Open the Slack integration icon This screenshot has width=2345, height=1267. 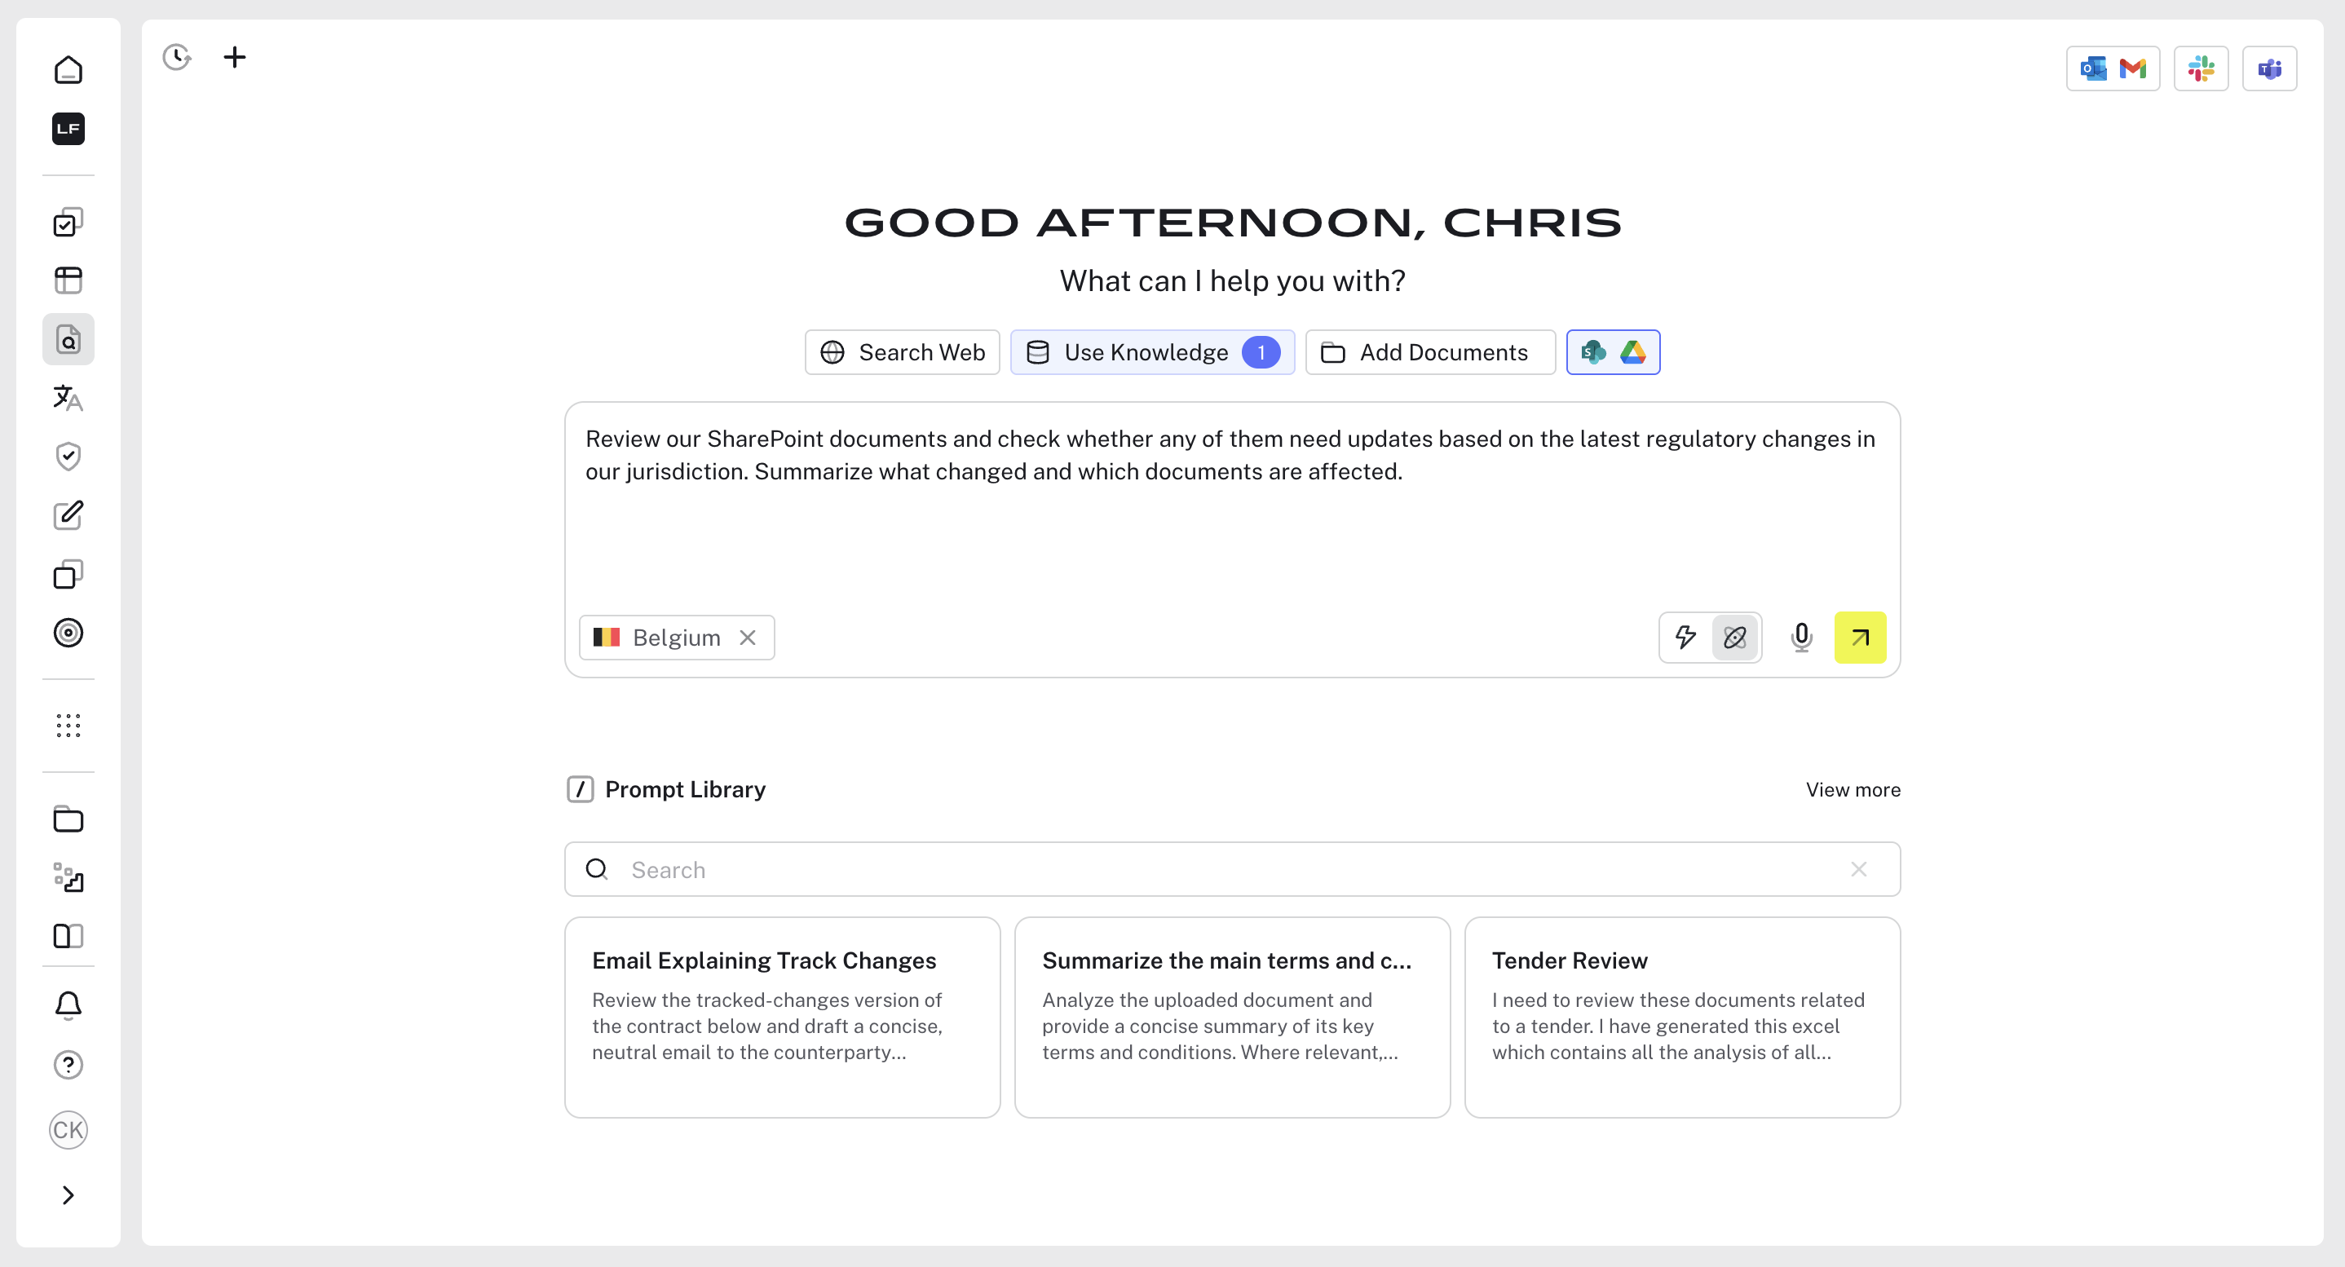coord(2200,68)
